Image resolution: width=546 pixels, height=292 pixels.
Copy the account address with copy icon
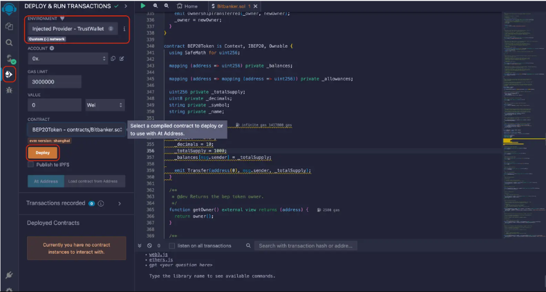(113, 59)
